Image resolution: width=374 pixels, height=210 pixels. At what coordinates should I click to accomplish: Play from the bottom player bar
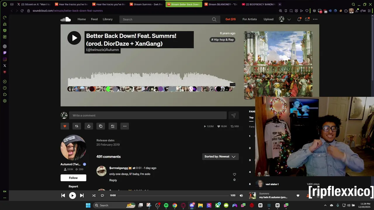72,195
